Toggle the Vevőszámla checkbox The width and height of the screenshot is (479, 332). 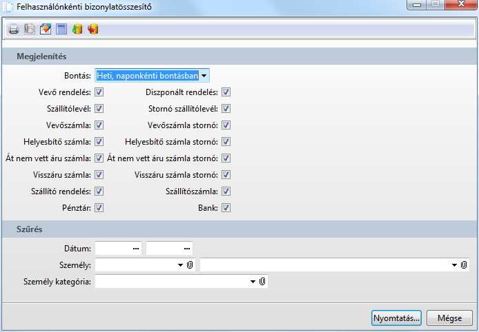[x=99, y=125]
